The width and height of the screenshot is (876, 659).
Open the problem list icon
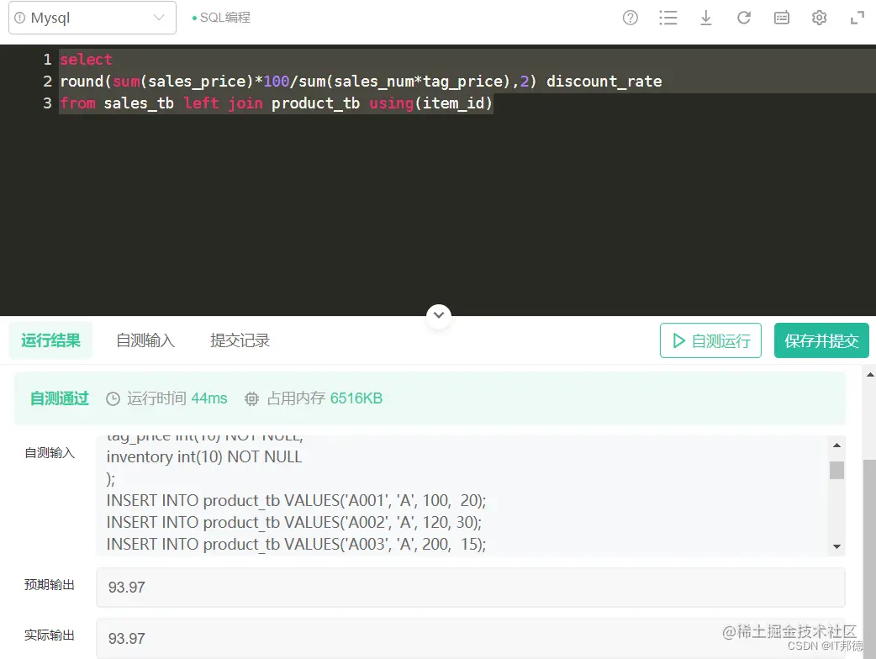pyautogui.click(x=668, y=18)
